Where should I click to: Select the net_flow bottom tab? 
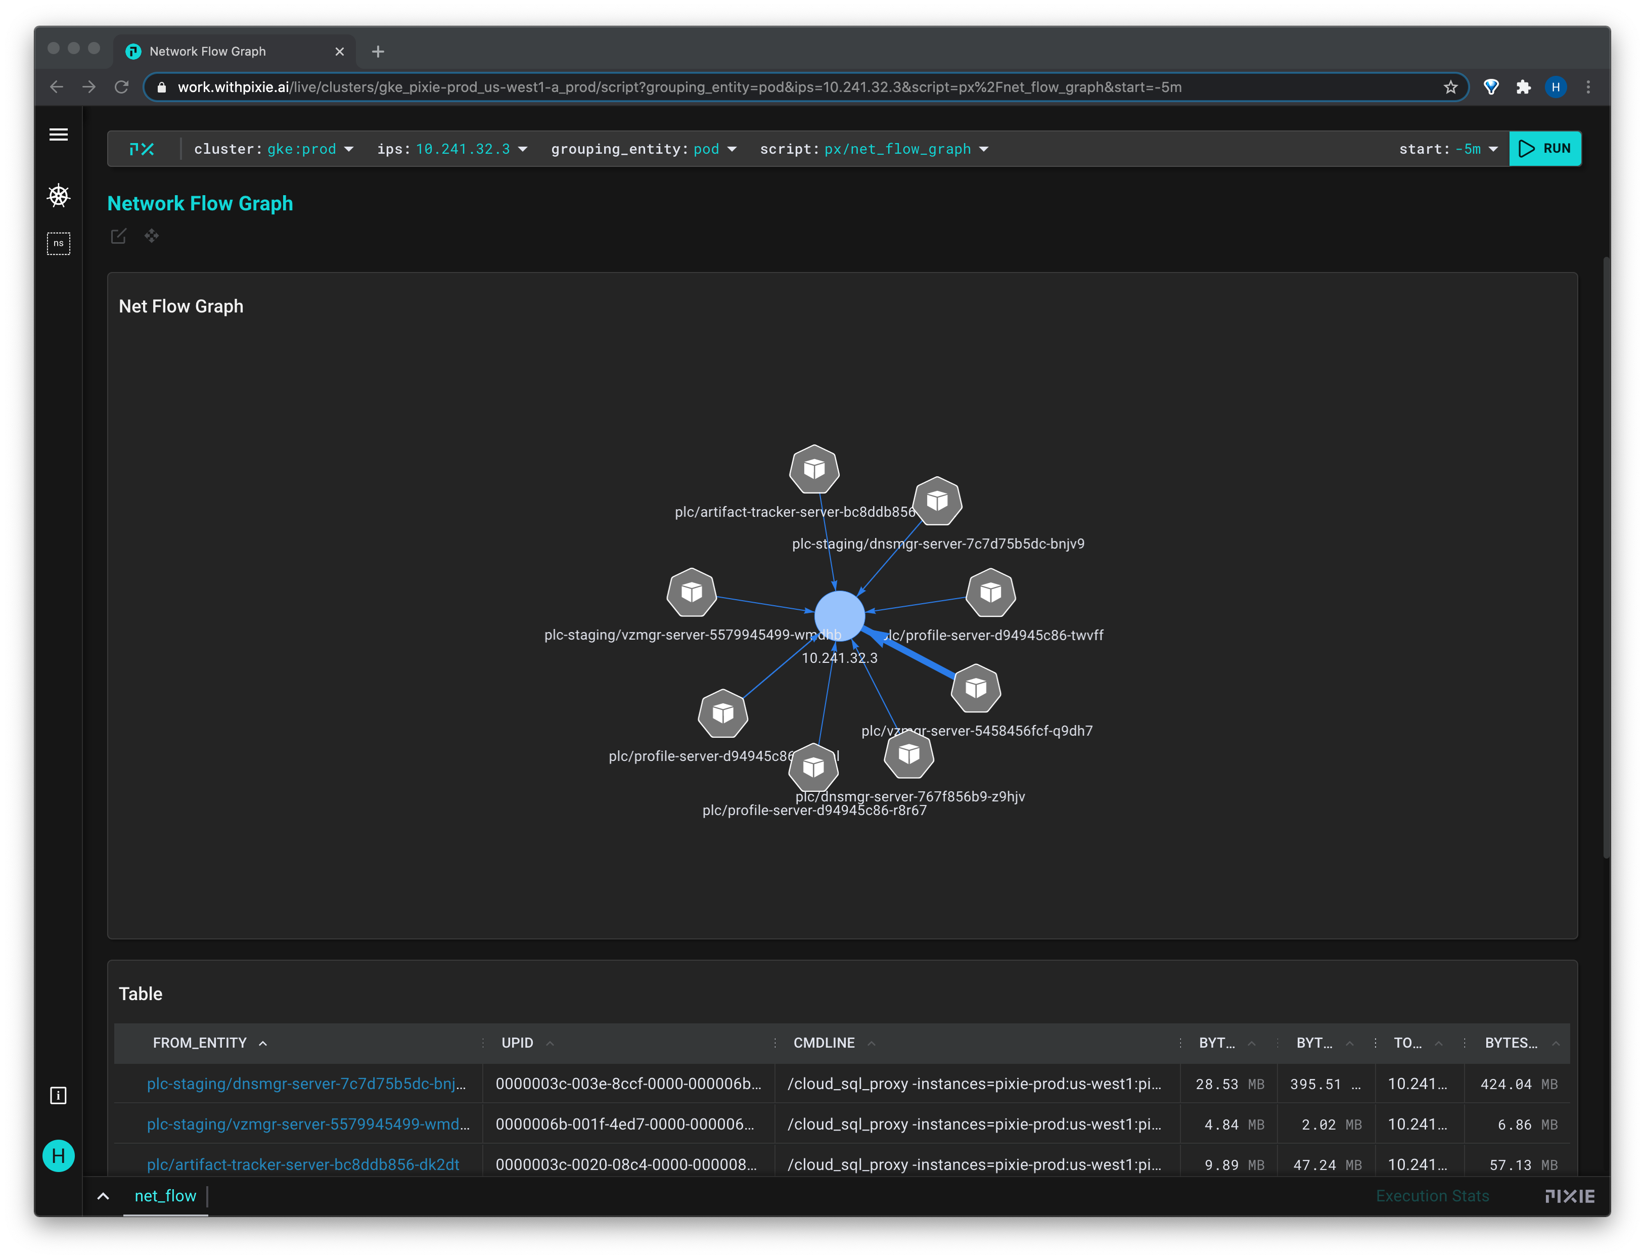(165, 1196)
